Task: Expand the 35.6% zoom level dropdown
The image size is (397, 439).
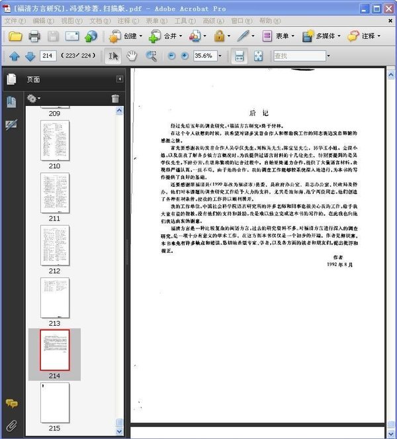Action: pyautogui.click(x=220, y=56)
